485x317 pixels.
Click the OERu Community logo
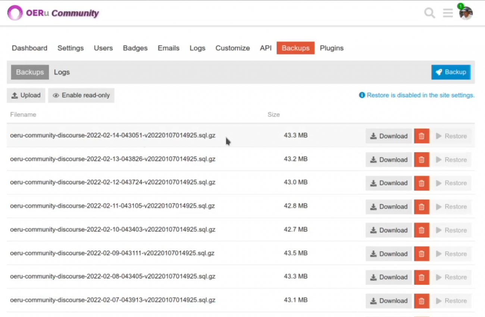[53, 13]
